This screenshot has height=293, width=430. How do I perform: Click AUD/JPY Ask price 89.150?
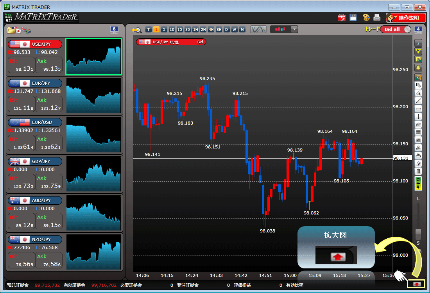point(49,221)
